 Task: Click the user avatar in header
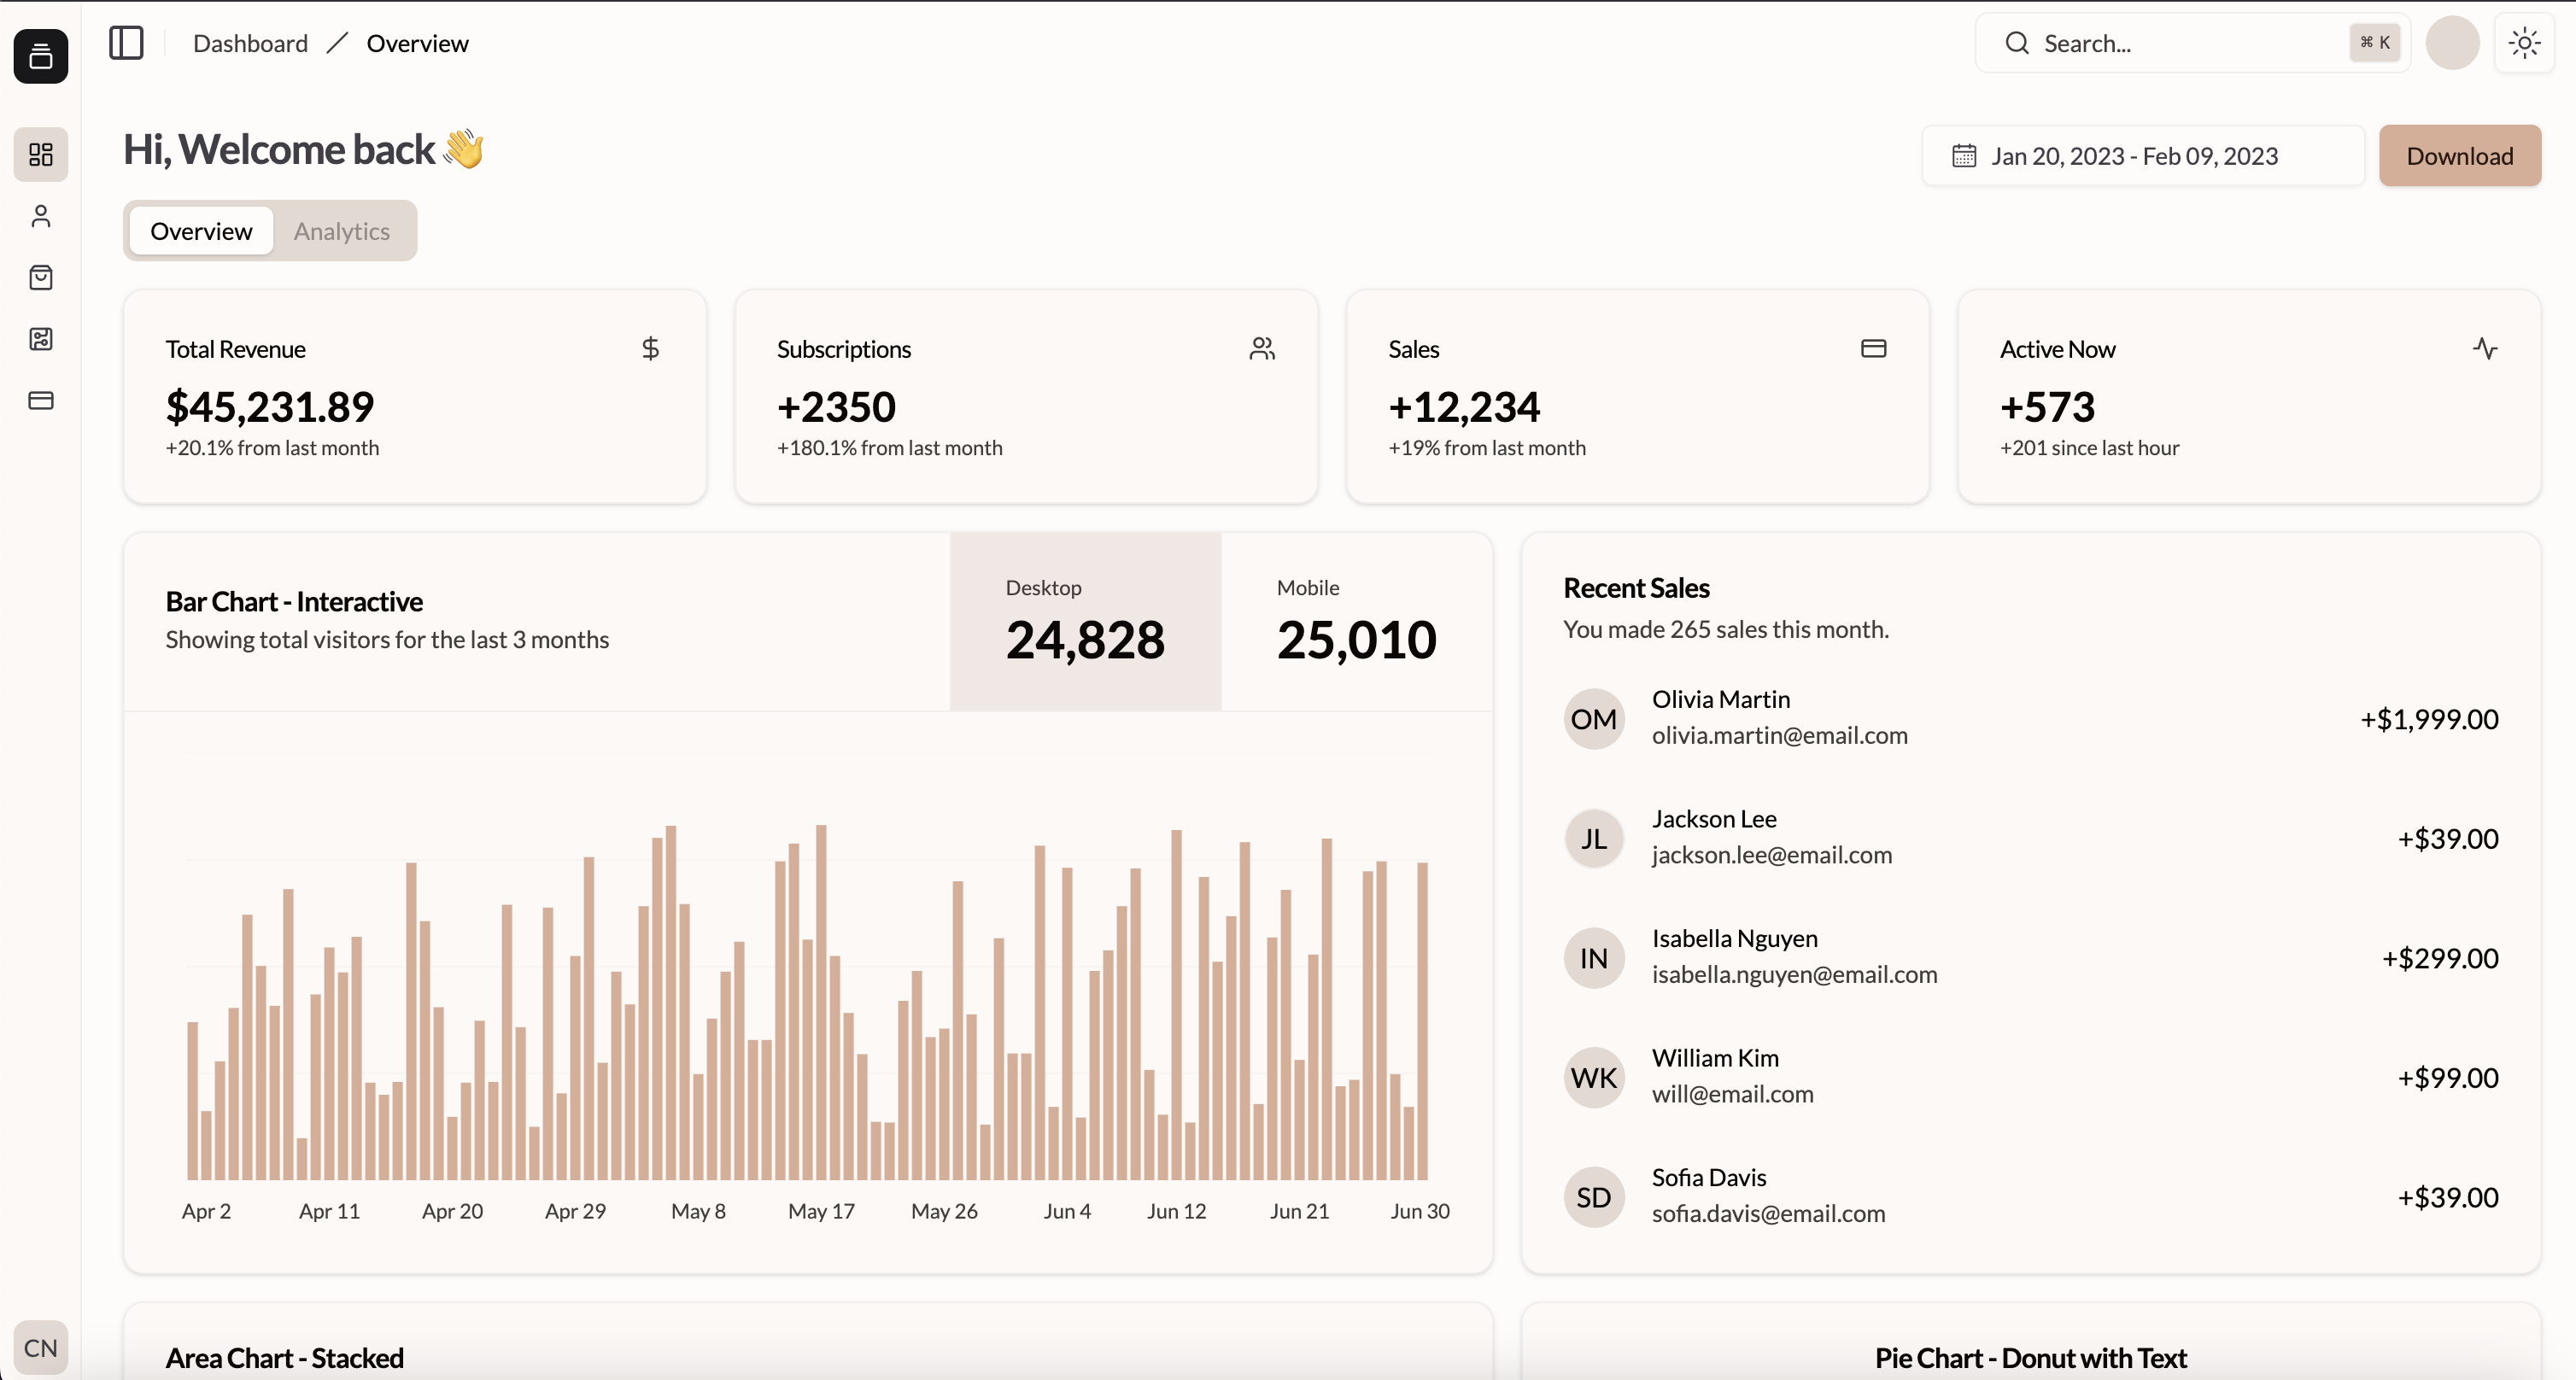point(2452,43)
